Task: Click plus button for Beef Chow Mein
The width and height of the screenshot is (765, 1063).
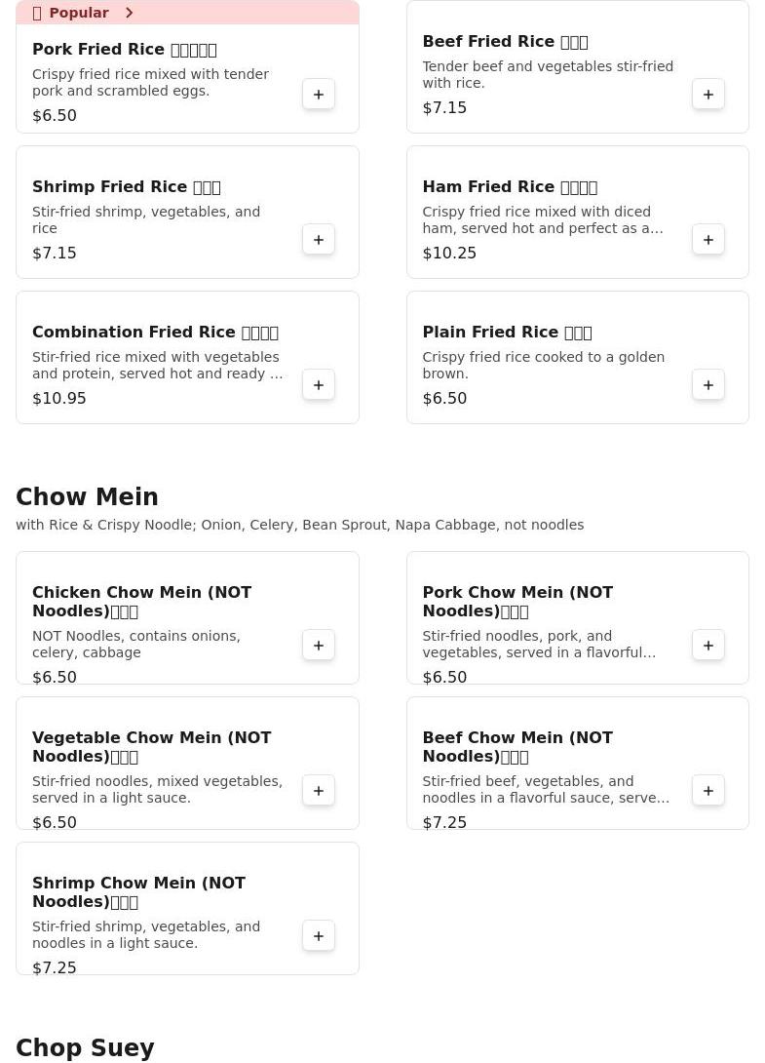Action: coord(708,791)
